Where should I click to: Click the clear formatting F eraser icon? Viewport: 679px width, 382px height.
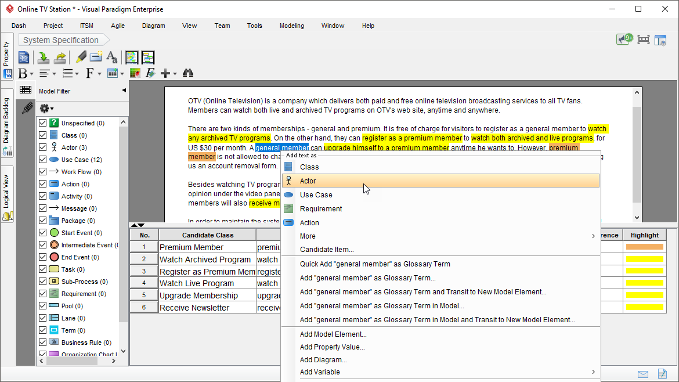pos(150,73)
